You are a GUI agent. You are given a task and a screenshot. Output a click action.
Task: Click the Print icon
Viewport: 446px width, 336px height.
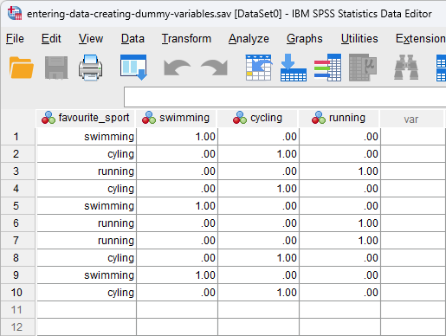91,68
